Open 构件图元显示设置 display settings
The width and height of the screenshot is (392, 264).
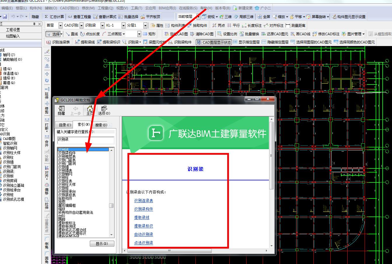point(349,17)
